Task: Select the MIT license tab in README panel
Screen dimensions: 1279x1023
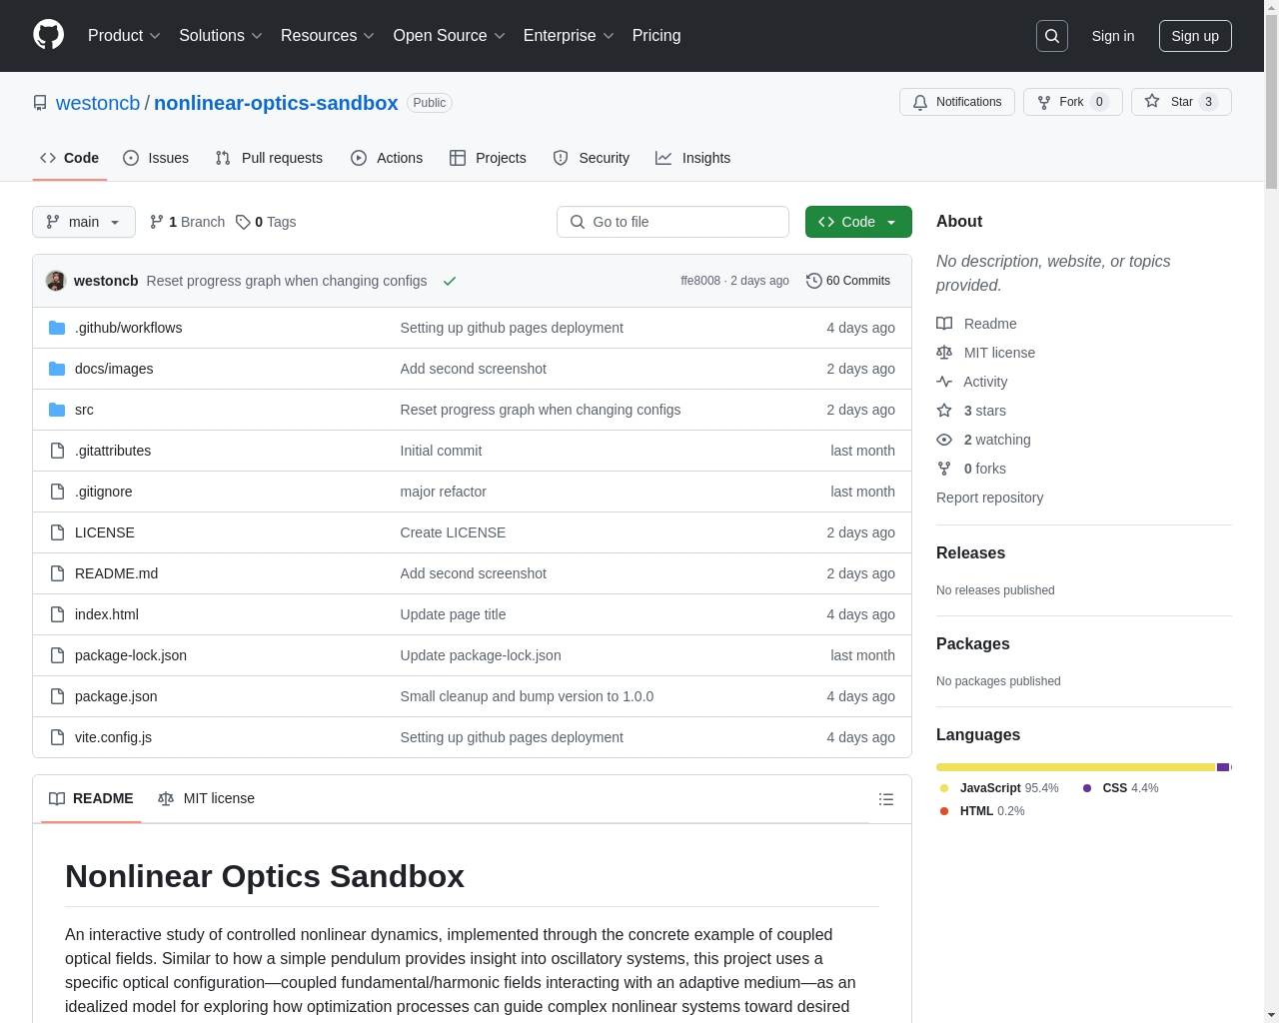Action: 206,798
